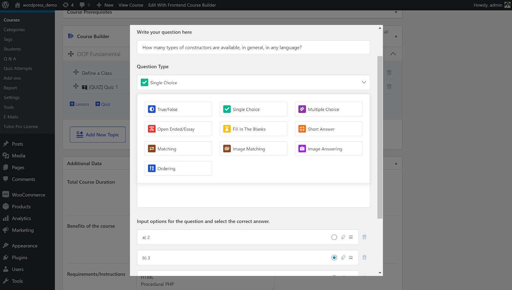Choose the Short Answer type icon
512x290 pixels.
302,129
